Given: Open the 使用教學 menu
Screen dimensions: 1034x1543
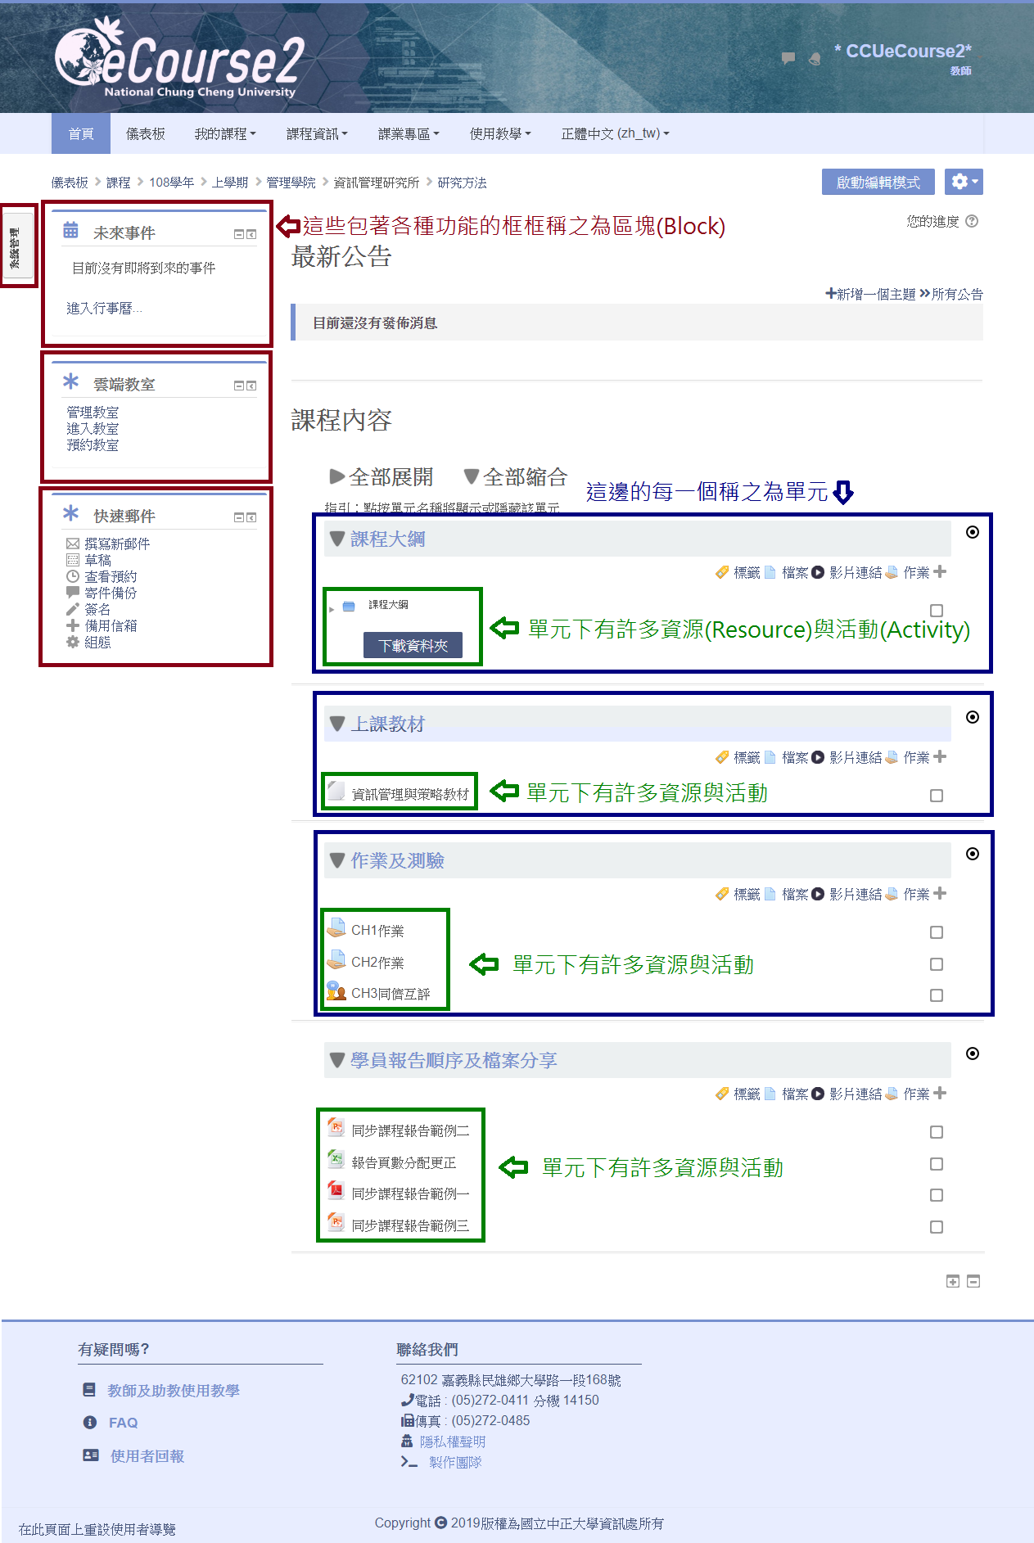Looking at the screenshot, I should 500,133.
